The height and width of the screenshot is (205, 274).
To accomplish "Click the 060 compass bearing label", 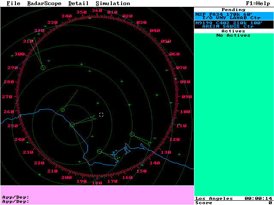I will point(174,54).
